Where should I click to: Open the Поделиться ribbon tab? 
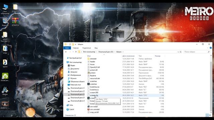tap(87, 48)
